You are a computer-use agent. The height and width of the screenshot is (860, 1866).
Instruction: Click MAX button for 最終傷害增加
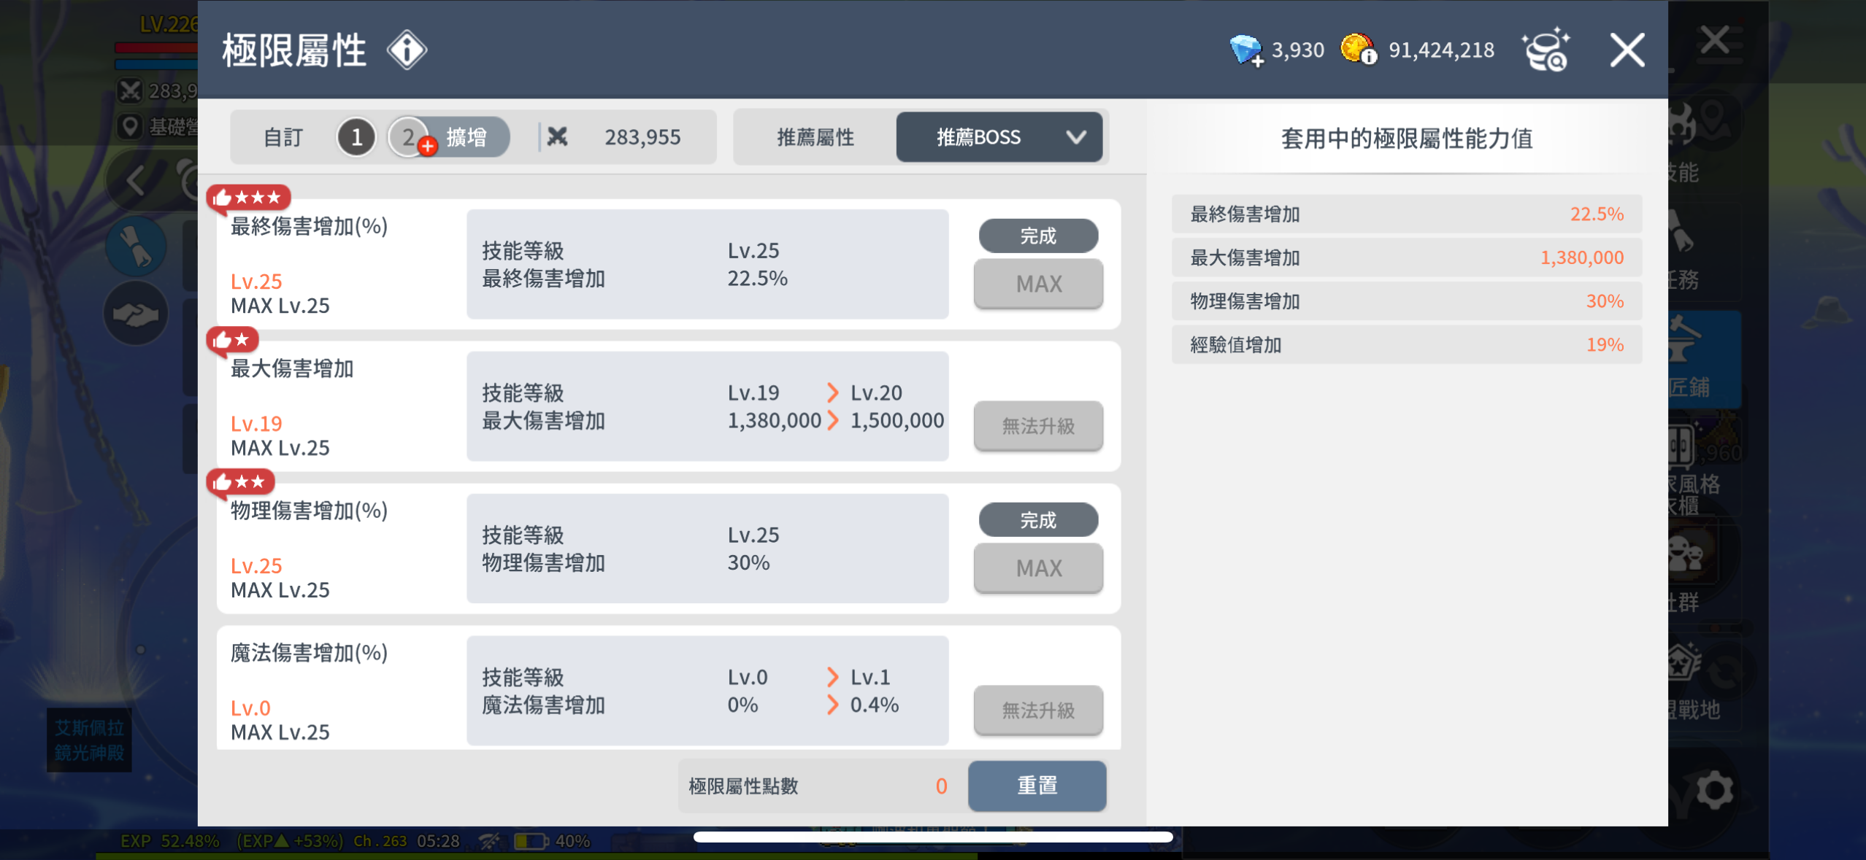[x=1038, y=283]
